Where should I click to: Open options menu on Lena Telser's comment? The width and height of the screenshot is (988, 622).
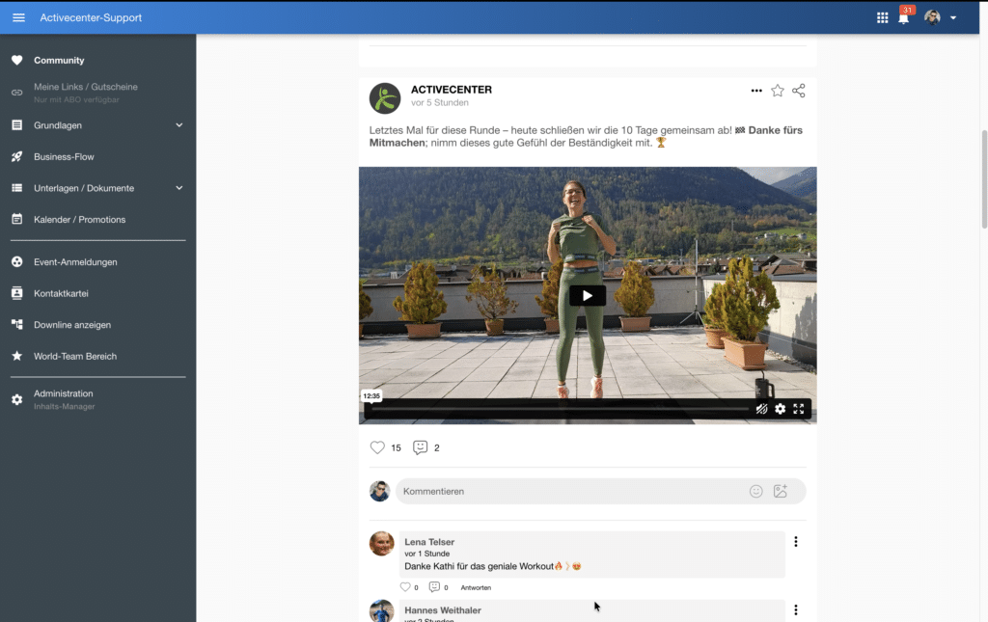coord(795,541)
